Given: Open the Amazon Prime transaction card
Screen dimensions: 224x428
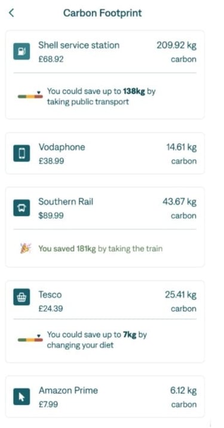Looking at the screenshot, I should 105,397.
